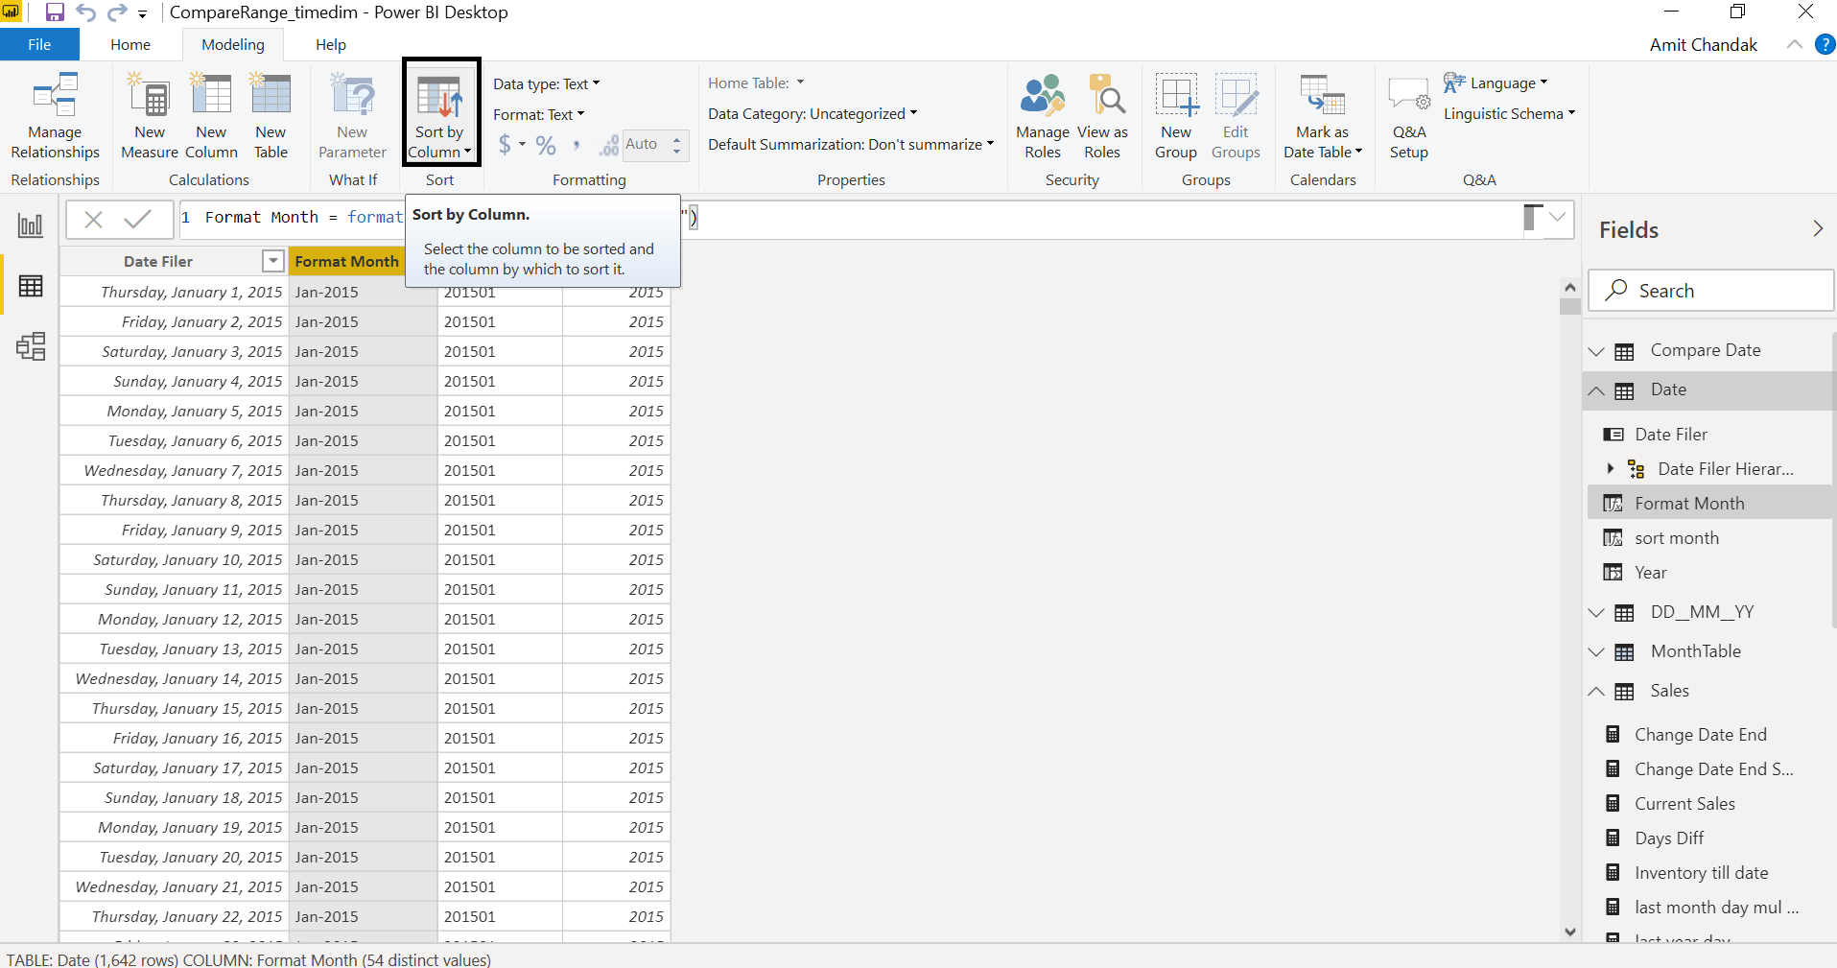Open the Date Filer column filter dropdown

pyautogui.click(x=273, y=261)
